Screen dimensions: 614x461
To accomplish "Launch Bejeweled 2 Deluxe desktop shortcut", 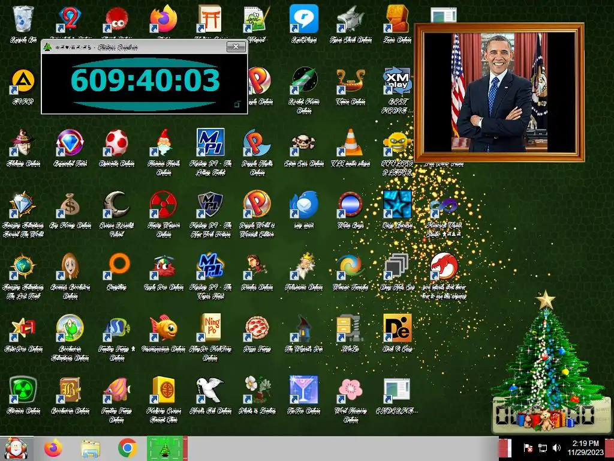I will pos(70,19).
